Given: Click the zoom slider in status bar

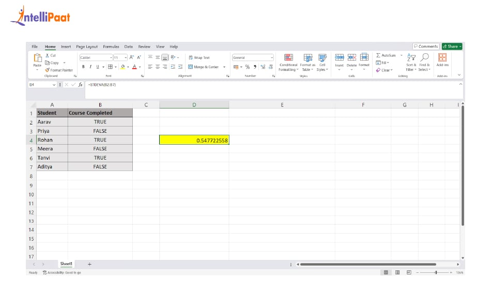Looking at the screenshot, I should click(436, 272).
